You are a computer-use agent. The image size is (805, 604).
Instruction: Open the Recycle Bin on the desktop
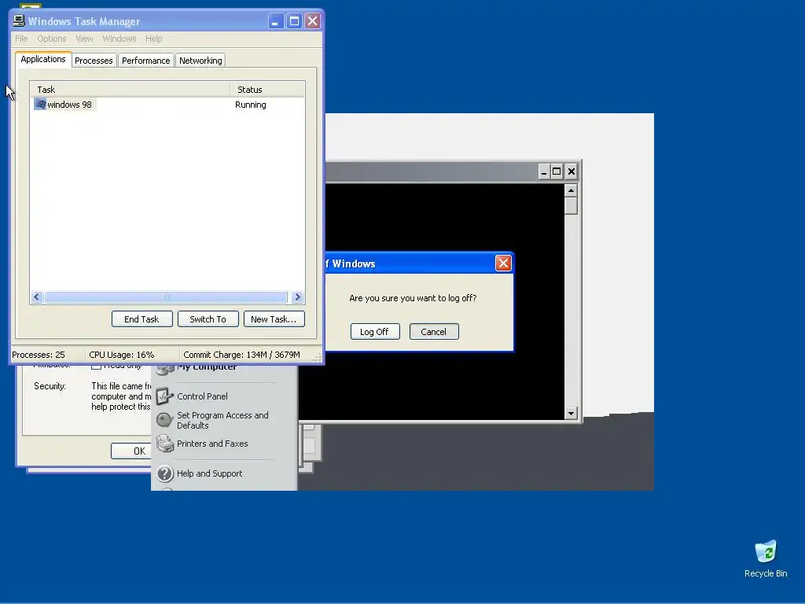766,559
